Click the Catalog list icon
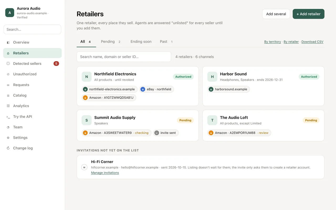The height and width of the screenshot is (210, 336). point(8,96)
